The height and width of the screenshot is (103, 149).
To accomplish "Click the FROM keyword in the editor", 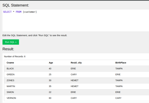I will tap(19, 12).
